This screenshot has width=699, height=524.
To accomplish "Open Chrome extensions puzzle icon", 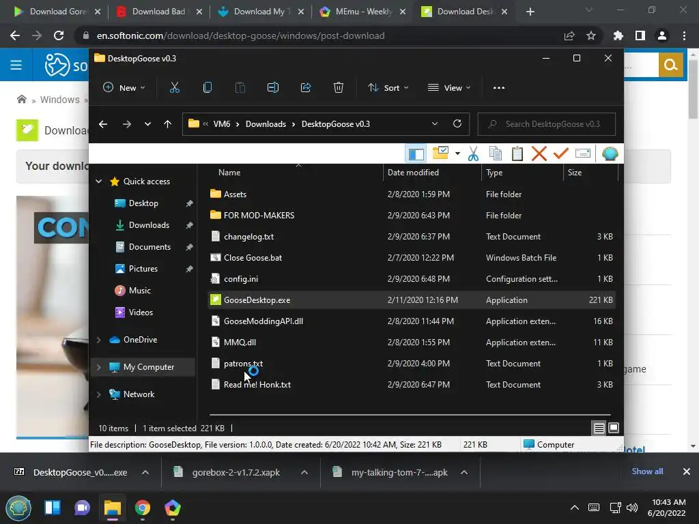I will (x=618, y=35).
